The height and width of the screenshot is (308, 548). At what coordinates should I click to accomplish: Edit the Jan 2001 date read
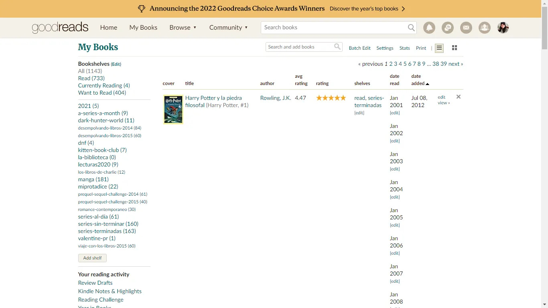(395, 113)
